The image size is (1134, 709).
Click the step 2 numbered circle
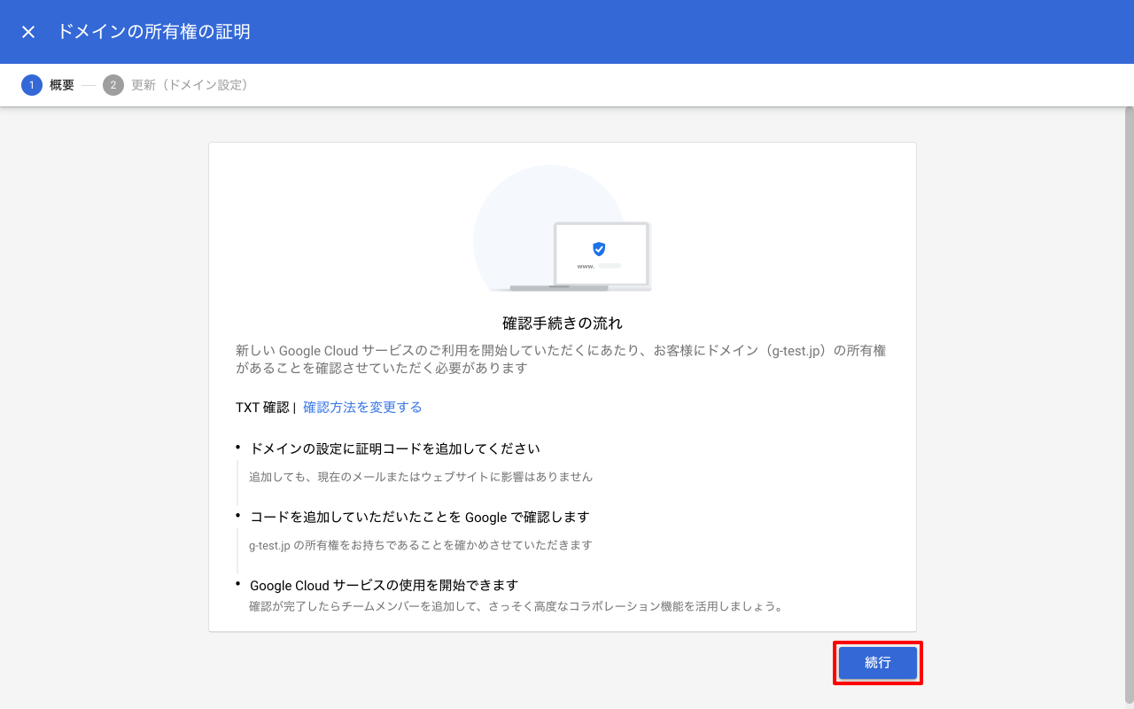[113, 85]
